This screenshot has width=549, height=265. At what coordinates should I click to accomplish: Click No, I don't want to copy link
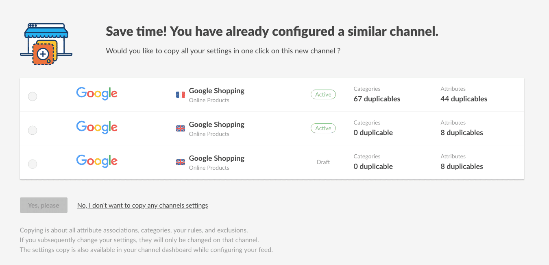point(142,205)
